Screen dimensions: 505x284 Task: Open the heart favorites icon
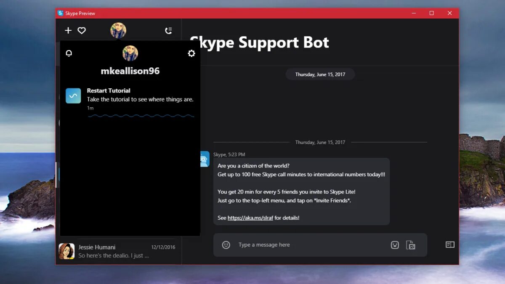[82, 30]
